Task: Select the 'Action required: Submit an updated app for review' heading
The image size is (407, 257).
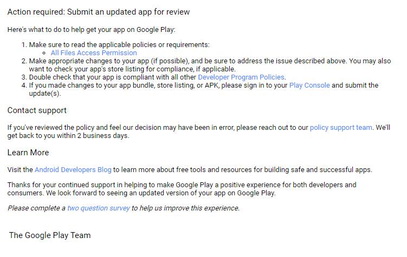Action: pyautogui.click(x=99, y=12)
